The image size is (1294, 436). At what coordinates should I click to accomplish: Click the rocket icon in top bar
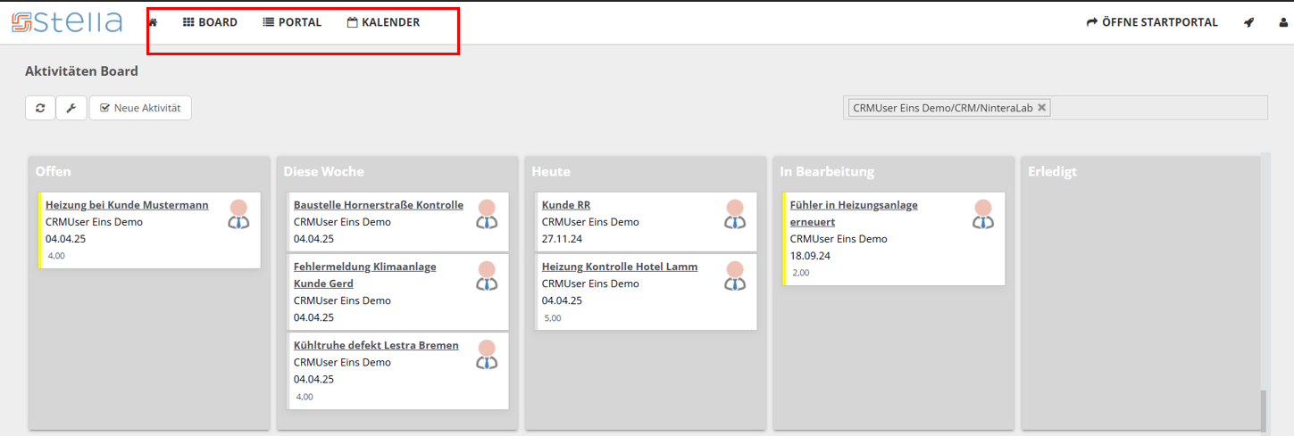[x=1248, y=22]
